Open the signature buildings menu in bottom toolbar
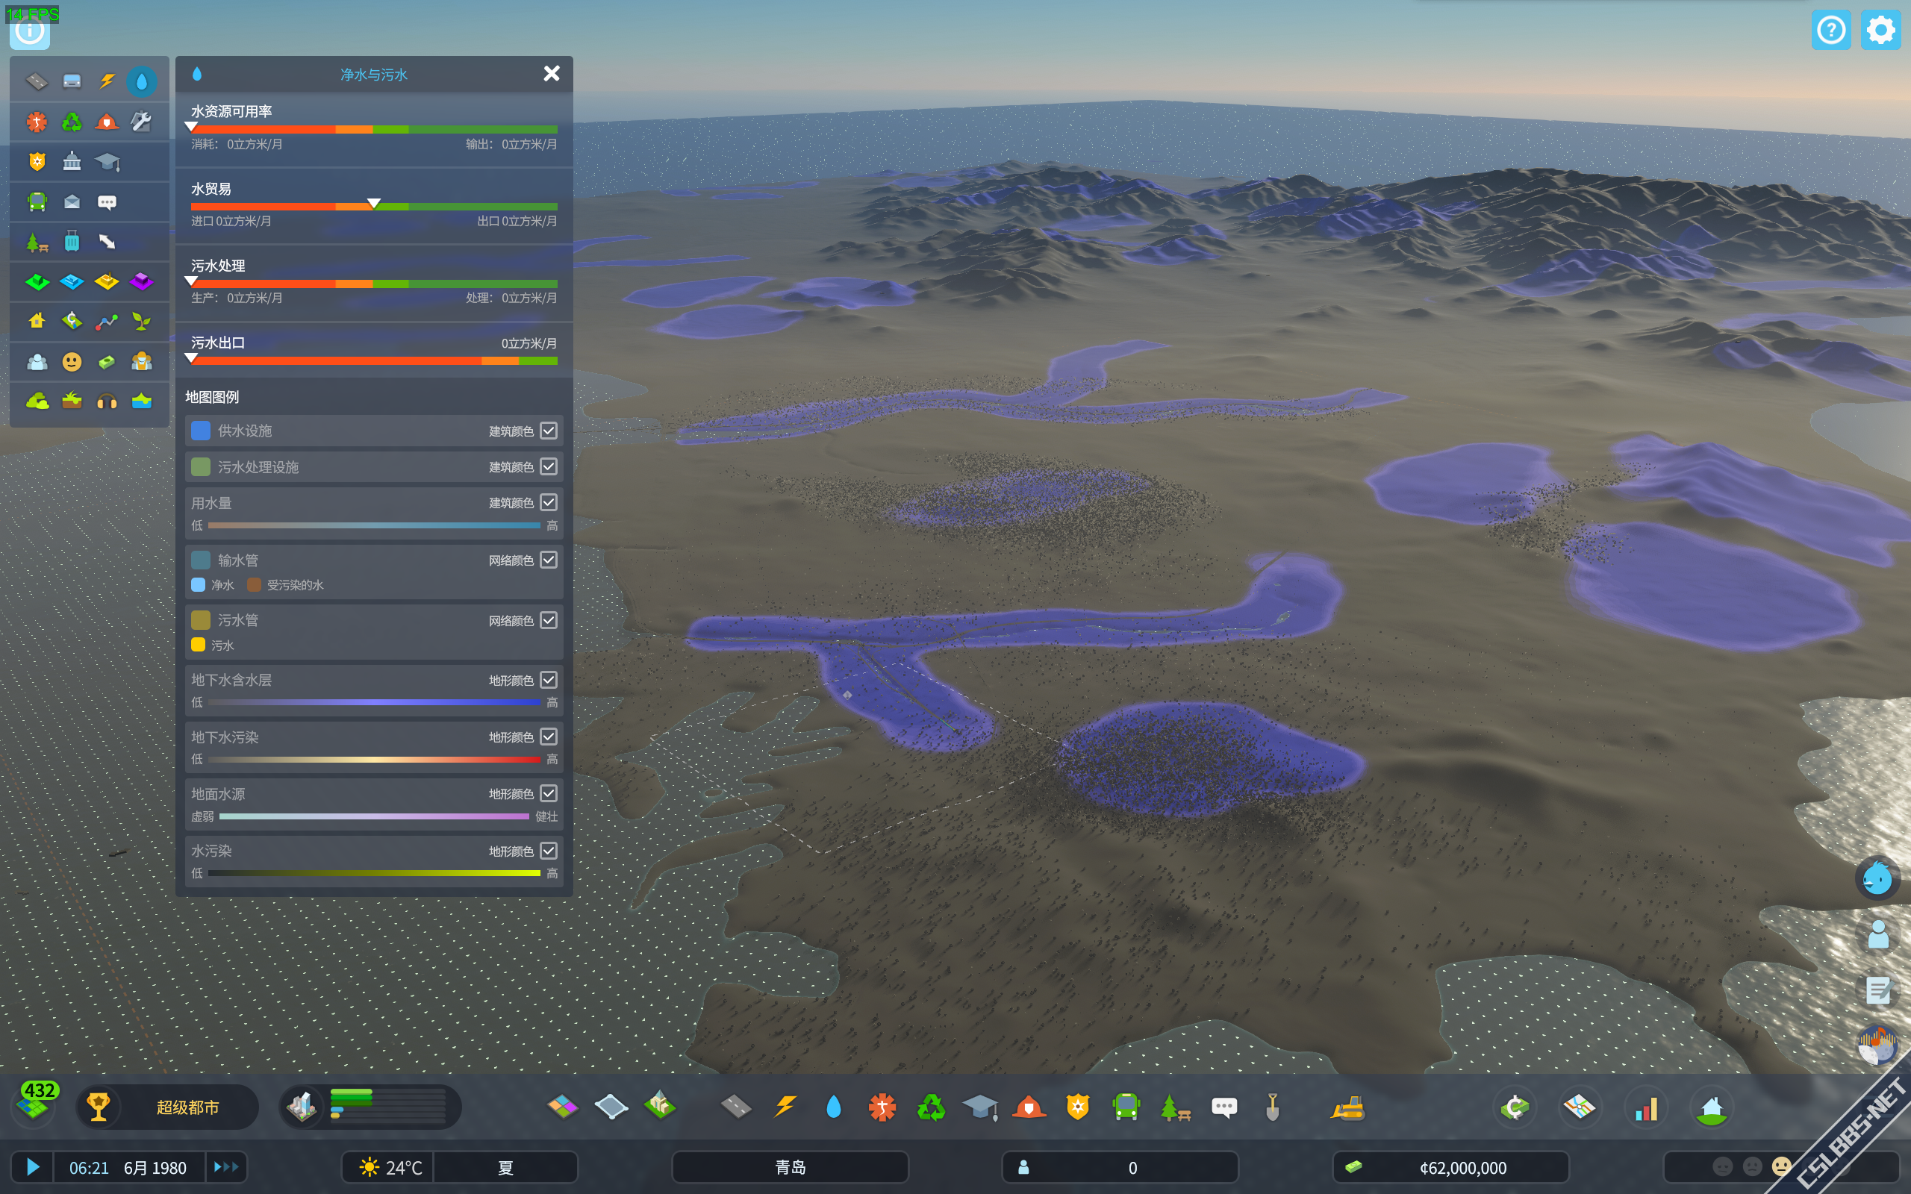 pos(660,1105)
